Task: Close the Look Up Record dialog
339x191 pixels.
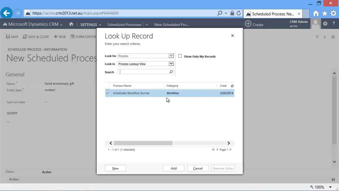Action: 233,36
